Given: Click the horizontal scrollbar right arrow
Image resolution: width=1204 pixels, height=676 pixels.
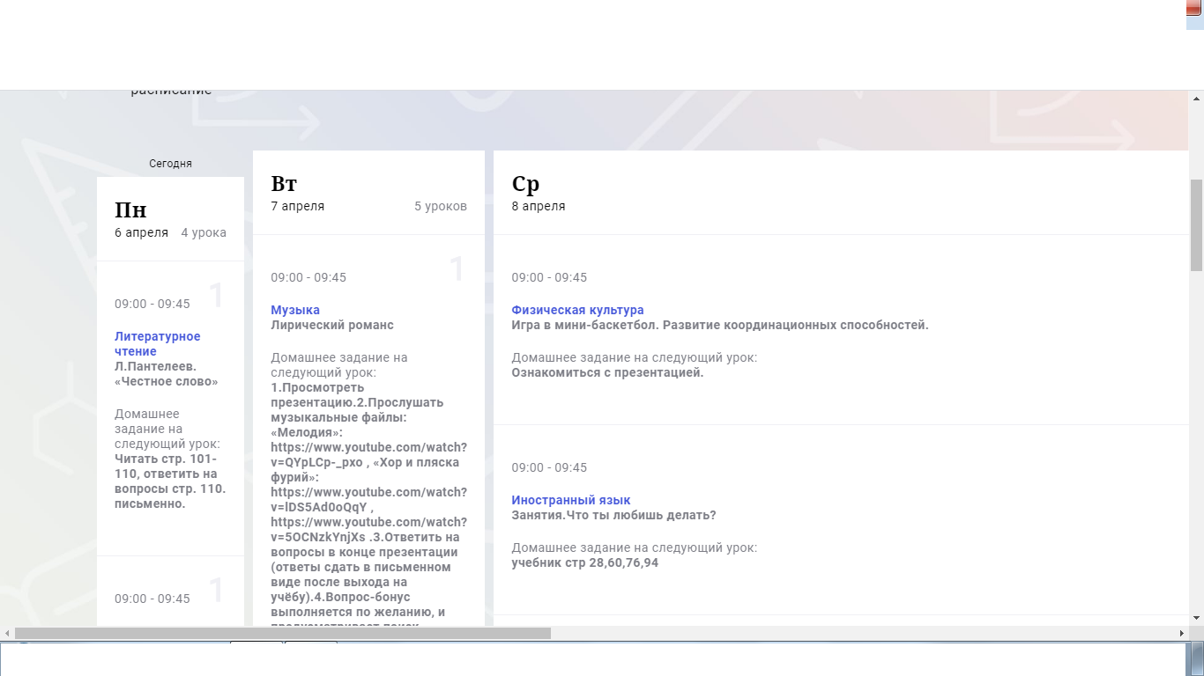Looking at the screenshot, I should click(1182, 633).
